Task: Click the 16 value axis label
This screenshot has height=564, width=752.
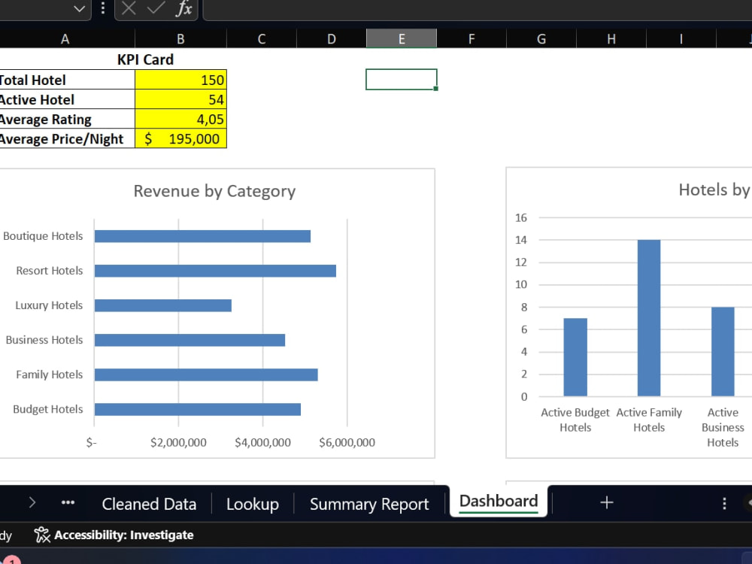Action: click(521, 218)
